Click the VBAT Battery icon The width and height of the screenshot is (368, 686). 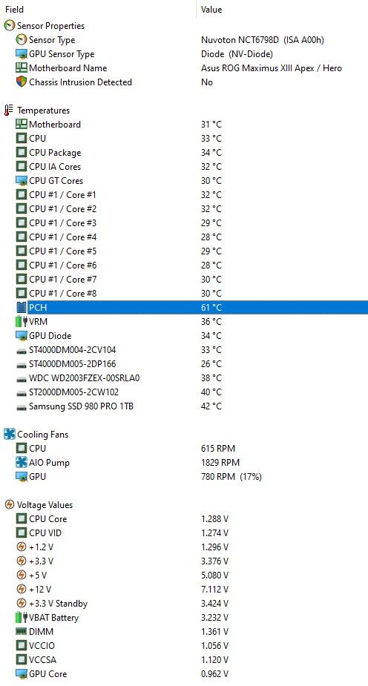pyautogui.click(x=22, y=617)
